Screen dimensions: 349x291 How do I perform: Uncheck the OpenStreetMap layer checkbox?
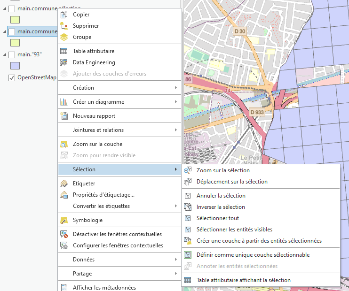coord(12,77)
